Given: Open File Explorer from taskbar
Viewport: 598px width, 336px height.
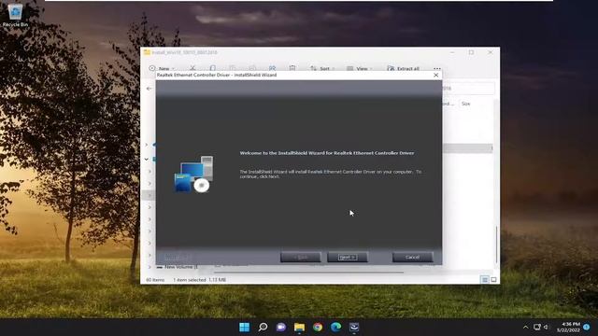Looking at the screenshot, I should [x=299, y=327].
